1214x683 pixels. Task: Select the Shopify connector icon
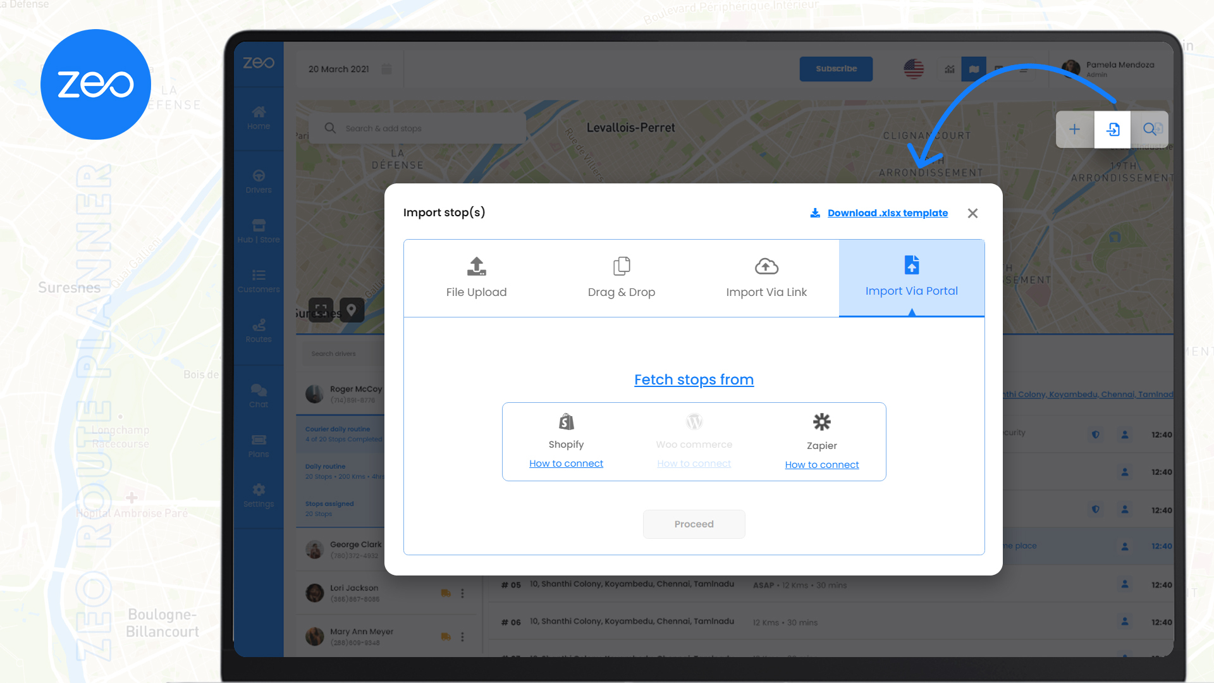coord(566,421)
